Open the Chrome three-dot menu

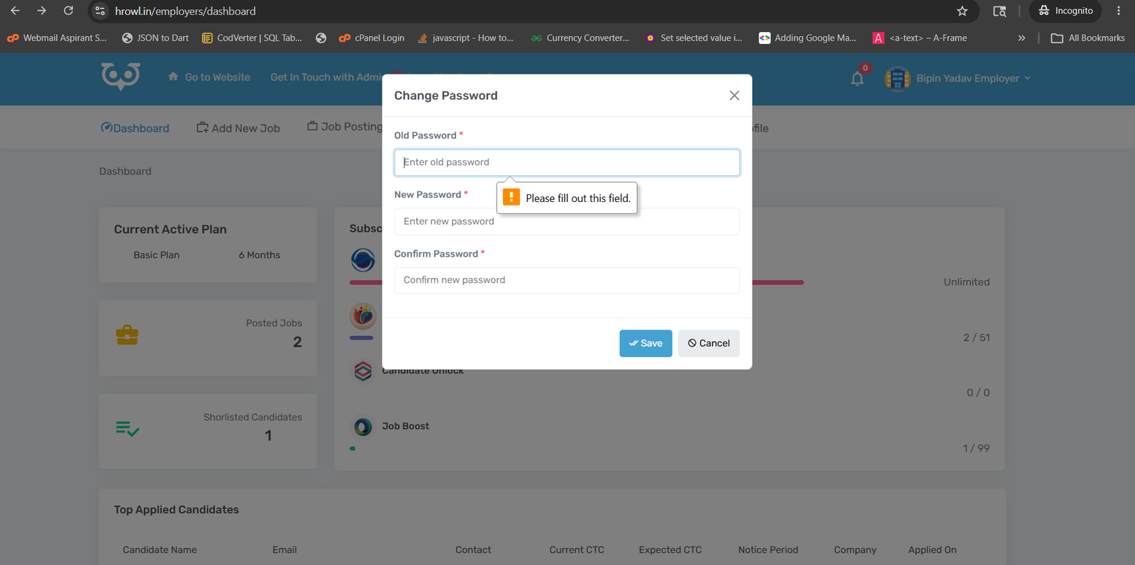(1119, 11)
